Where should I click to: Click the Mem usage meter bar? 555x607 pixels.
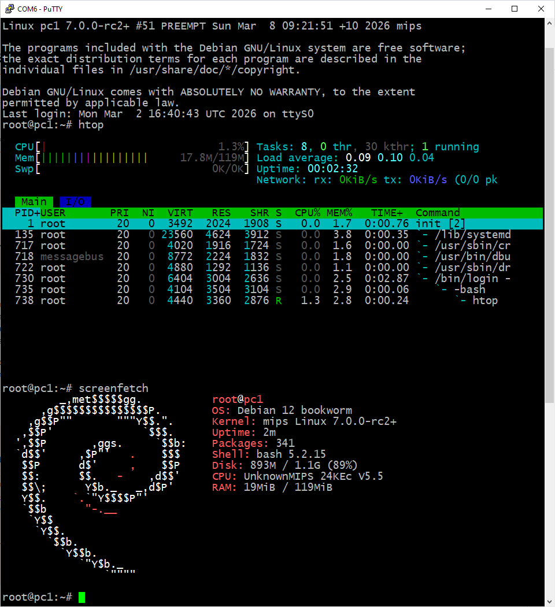[132, 158]
